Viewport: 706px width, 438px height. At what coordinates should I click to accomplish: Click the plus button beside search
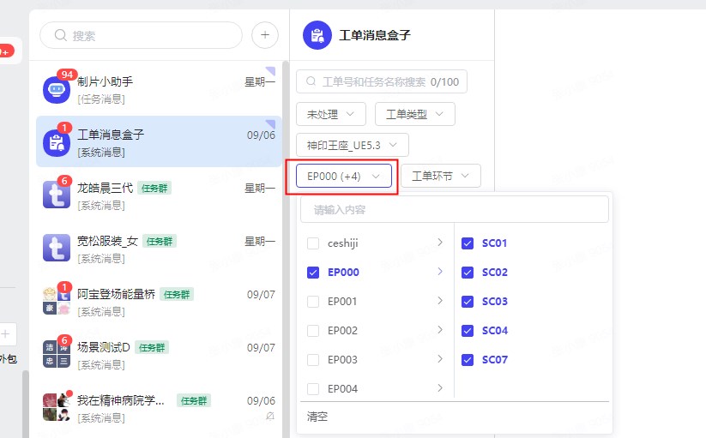pyautogui.click(x=265, y=35)
